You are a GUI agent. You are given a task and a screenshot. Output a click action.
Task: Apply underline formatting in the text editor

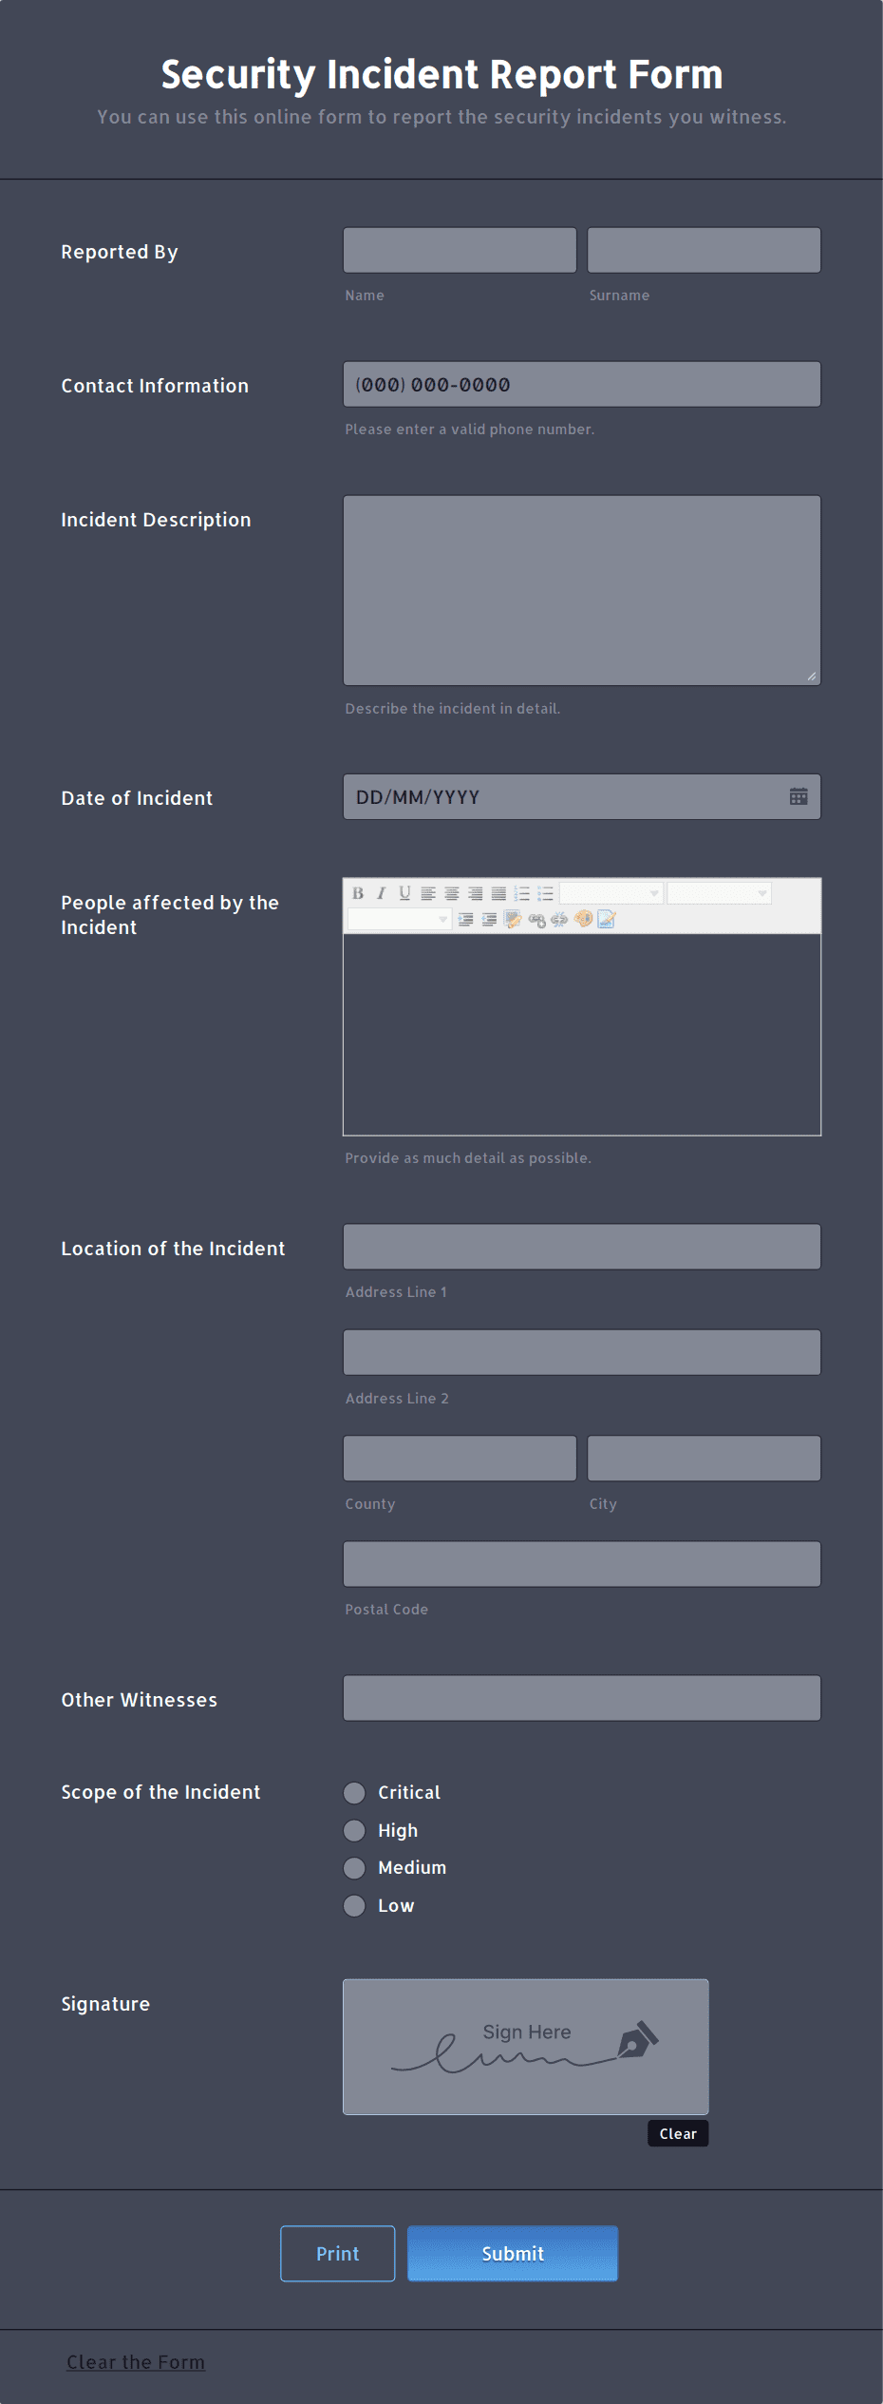(404, 894)
